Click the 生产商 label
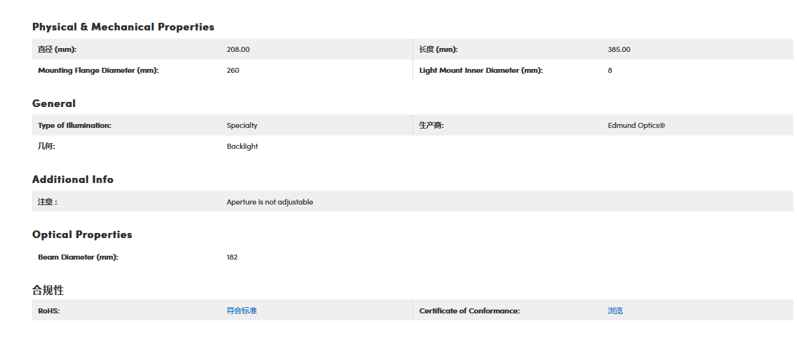 [431, 125]
